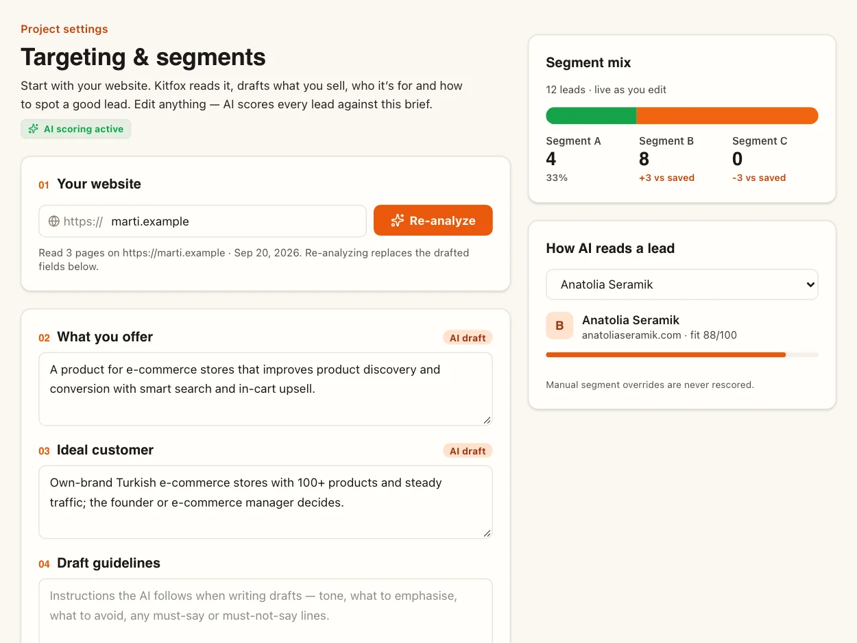Click the resize grip of What you offer box
This screenshot has height=643, width=857.
click(x=487, y=420)
